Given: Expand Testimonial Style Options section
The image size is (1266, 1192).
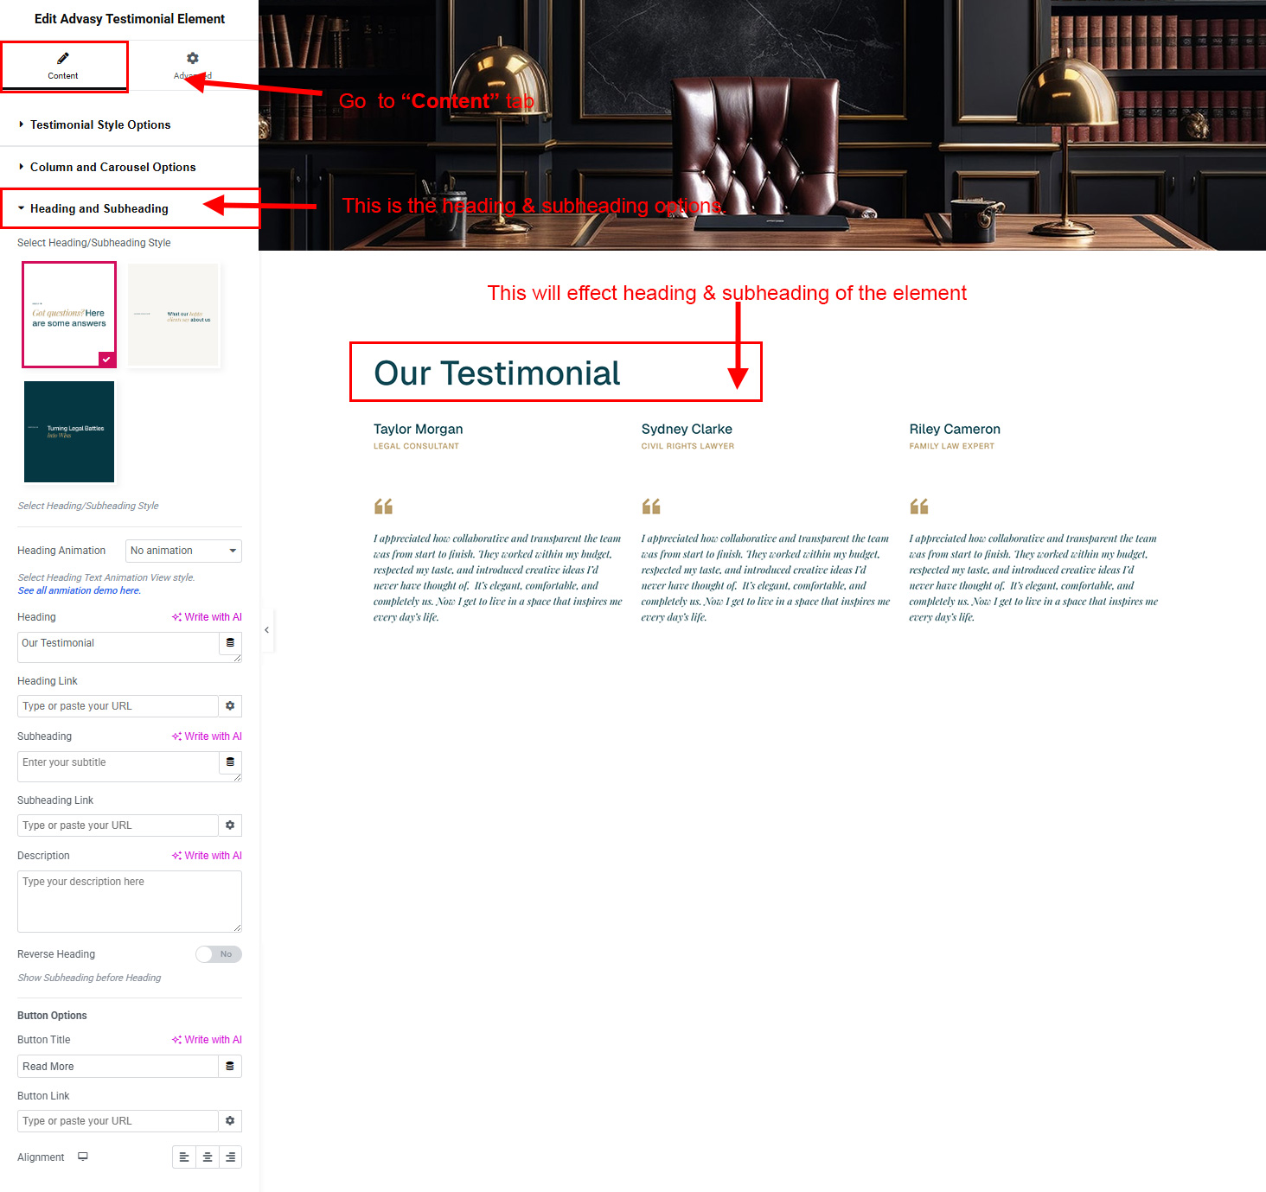Looking at the screenshot, I should tap(100, 125).
